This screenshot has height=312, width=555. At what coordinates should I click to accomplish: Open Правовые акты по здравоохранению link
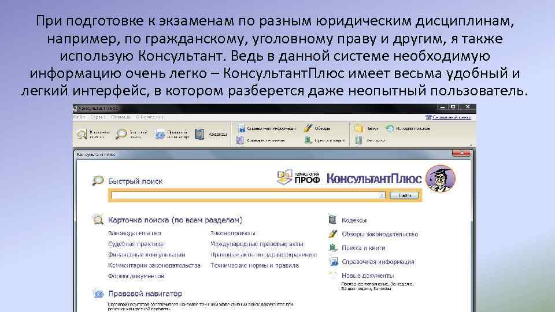point(264,254)
